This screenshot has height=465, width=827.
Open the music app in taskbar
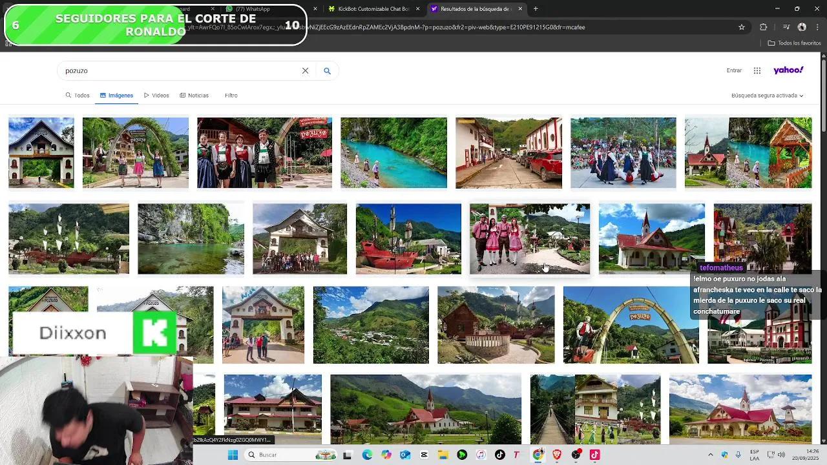pyautogui.click(x=481, y=455)
